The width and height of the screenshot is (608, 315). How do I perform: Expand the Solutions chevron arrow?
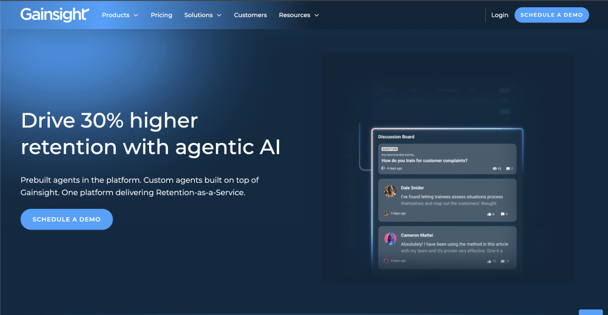tap(219, 15)
